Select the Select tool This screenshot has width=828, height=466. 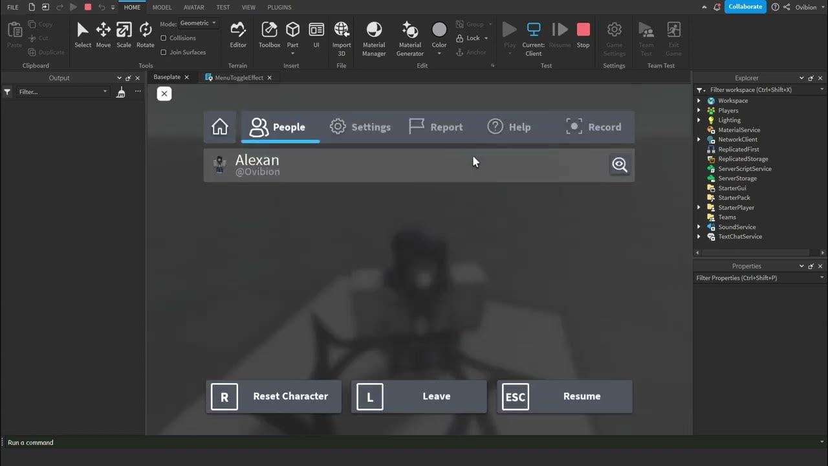pos(83,35)
